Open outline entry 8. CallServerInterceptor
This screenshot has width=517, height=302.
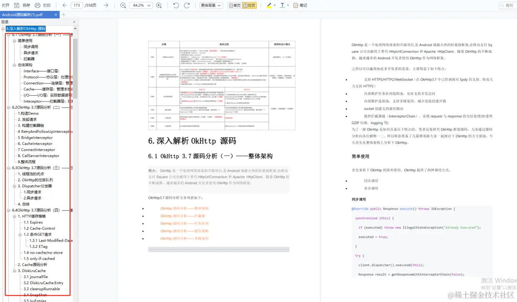[x=38, y=156]
